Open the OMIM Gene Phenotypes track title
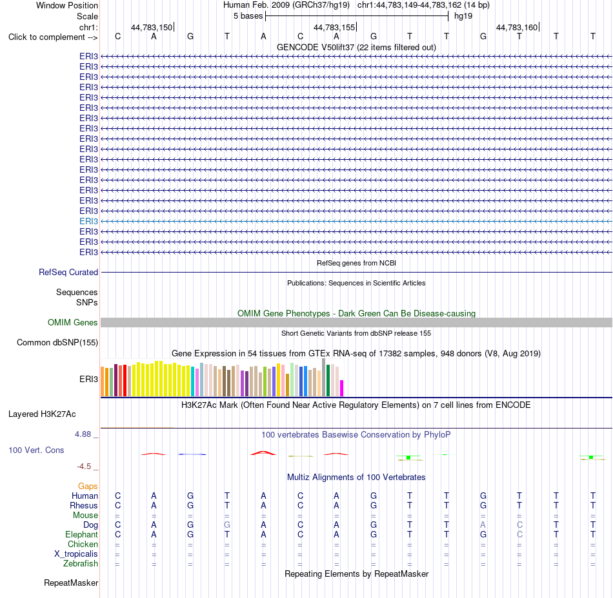 356,313
